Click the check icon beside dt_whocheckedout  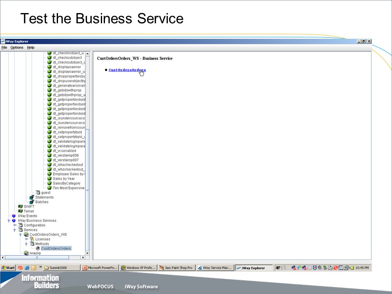49,165
